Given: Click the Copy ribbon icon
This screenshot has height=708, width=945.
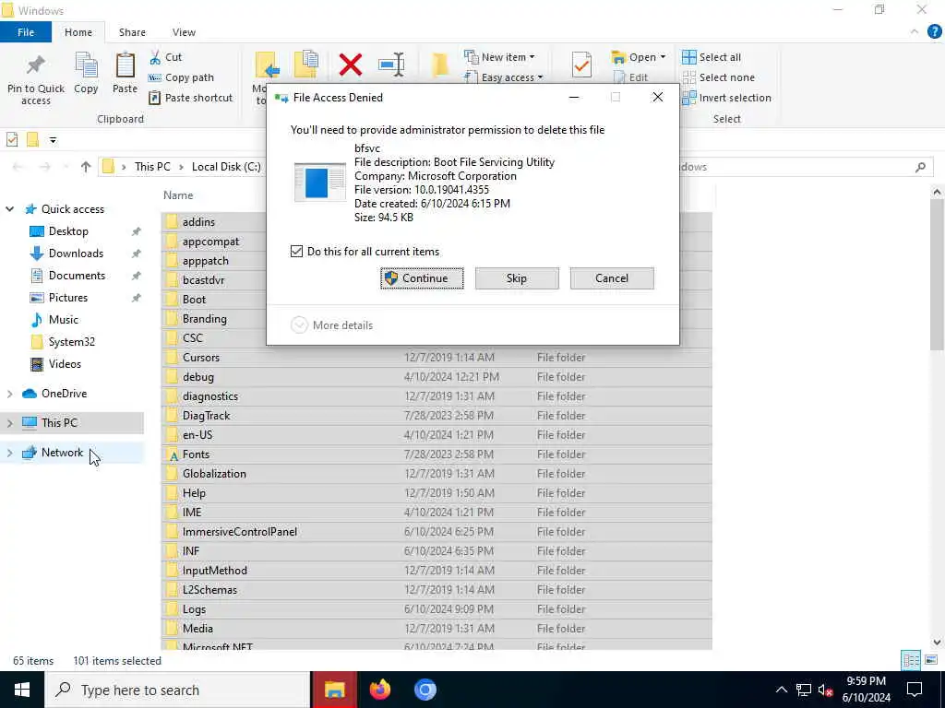Looking at the screenshot, I should [86, 65].
